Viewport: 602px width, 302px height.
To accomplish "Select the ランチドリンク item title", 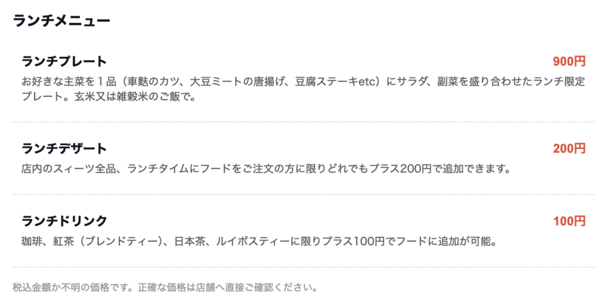I will [x=64, y=221].
